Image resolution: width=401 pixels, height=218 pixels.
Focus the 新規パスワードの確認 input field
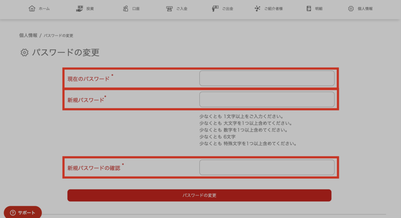267,168
